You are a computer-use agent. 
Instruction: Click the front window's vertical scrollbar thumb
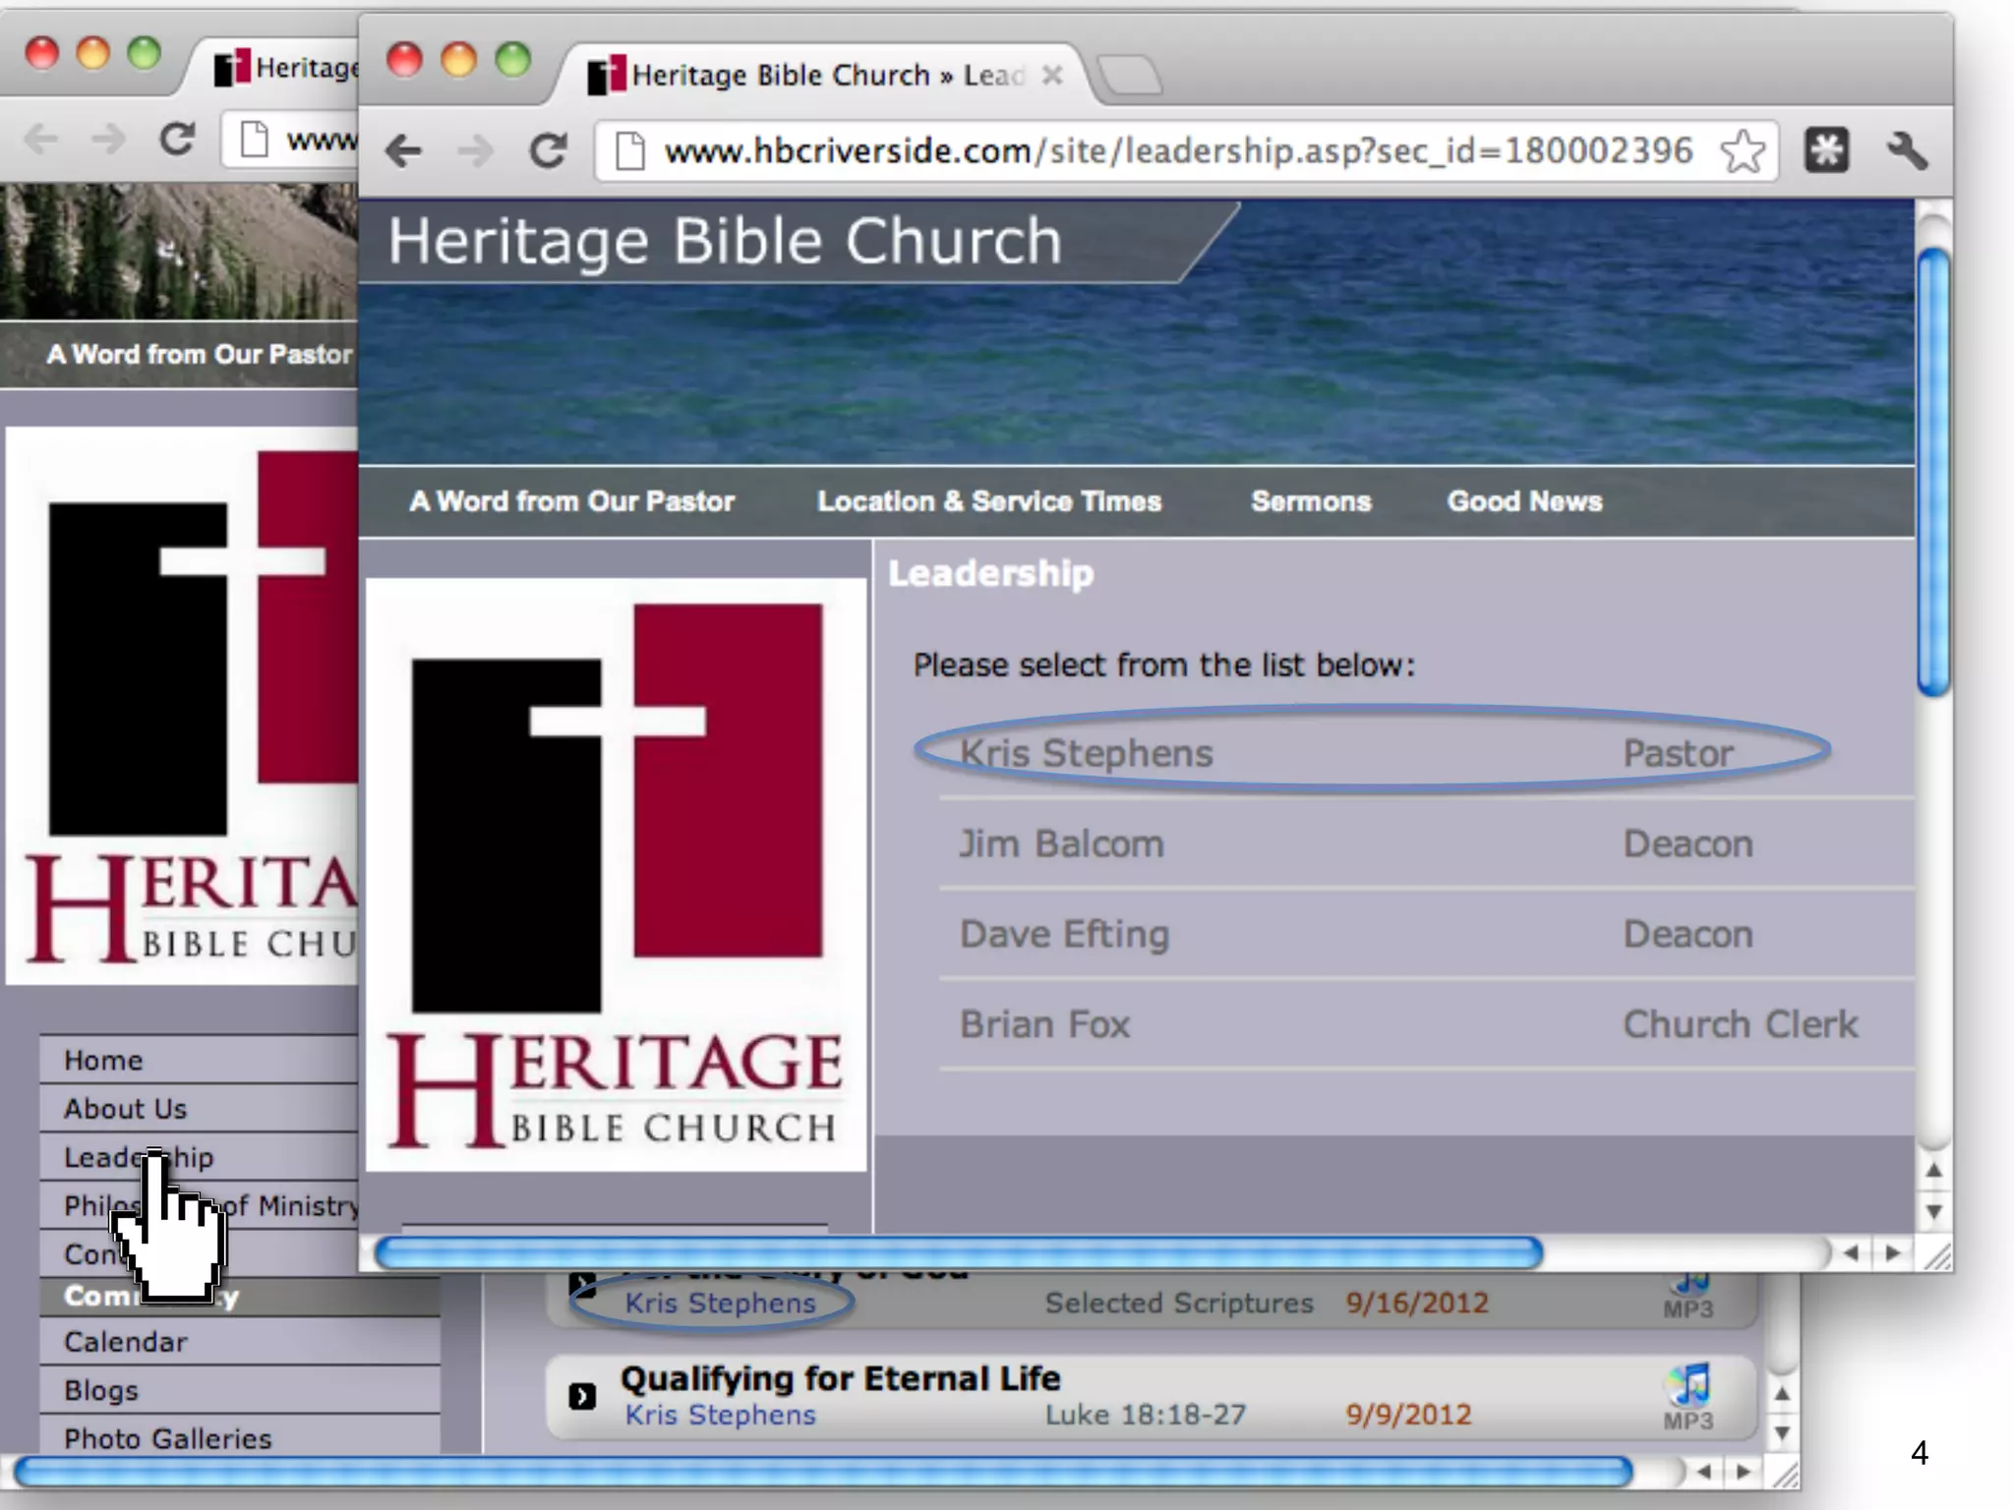tap(1933, 472)
